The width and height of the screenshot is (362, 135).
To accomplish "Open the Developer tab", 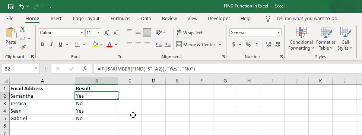I will tap(219, 19).
